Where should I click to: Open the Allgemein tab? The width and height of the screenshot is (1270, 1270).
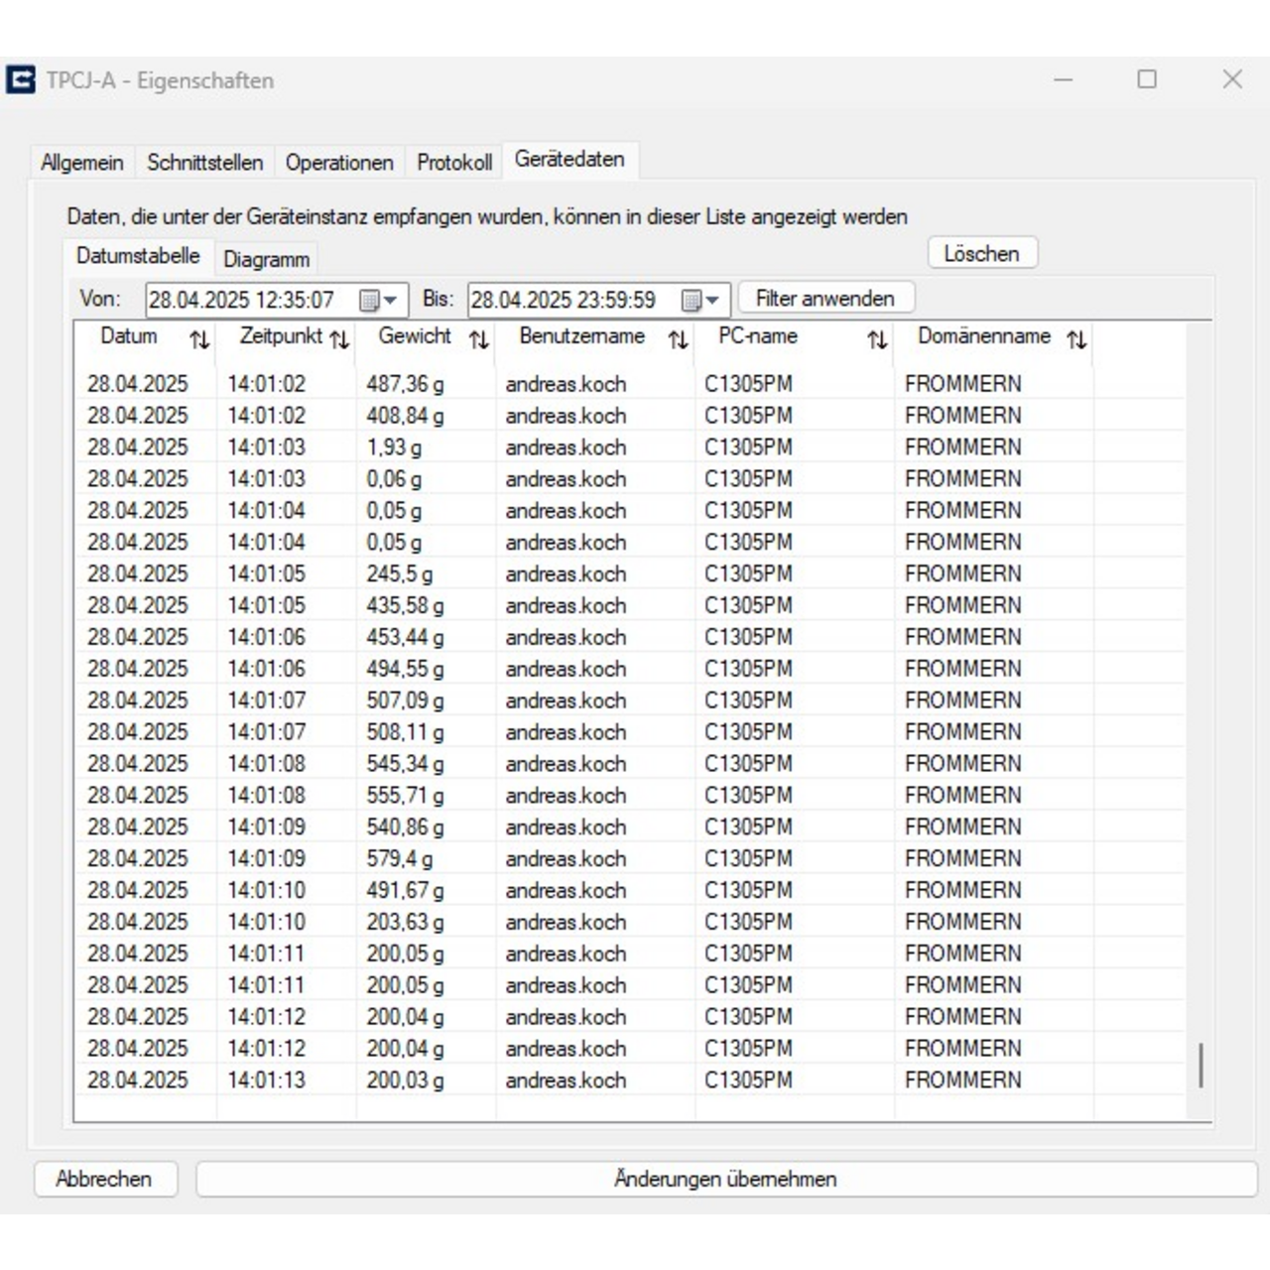[81, 162]
